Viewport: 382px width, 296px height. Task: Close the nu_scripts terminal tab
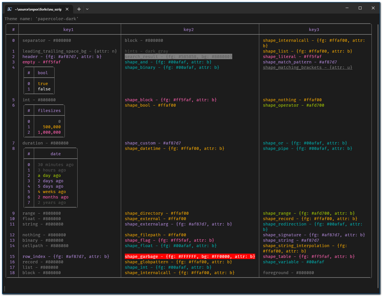(67, 9)
